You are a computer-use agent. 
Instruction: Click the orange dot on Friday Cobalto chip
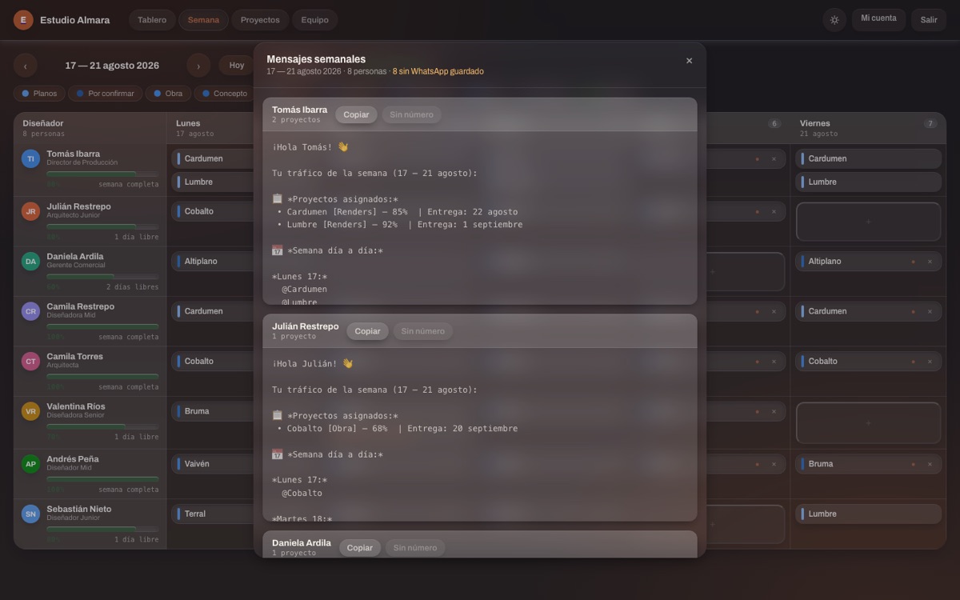914,362
